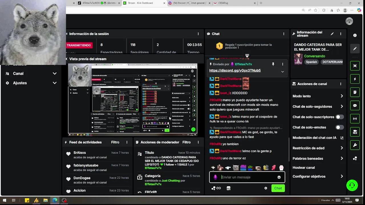
Task: Open the info icon in right sidebar
Action: tap(355, 35)
